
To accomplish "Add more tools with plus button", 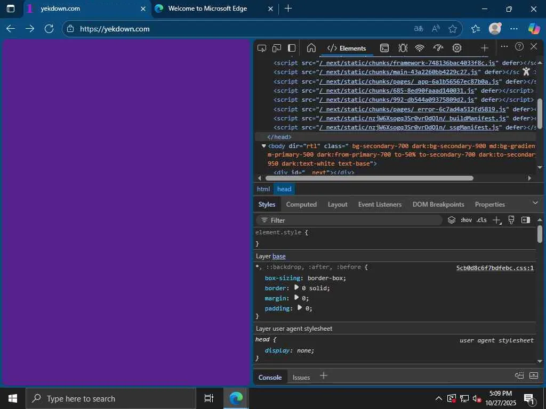I will point(484,48).
